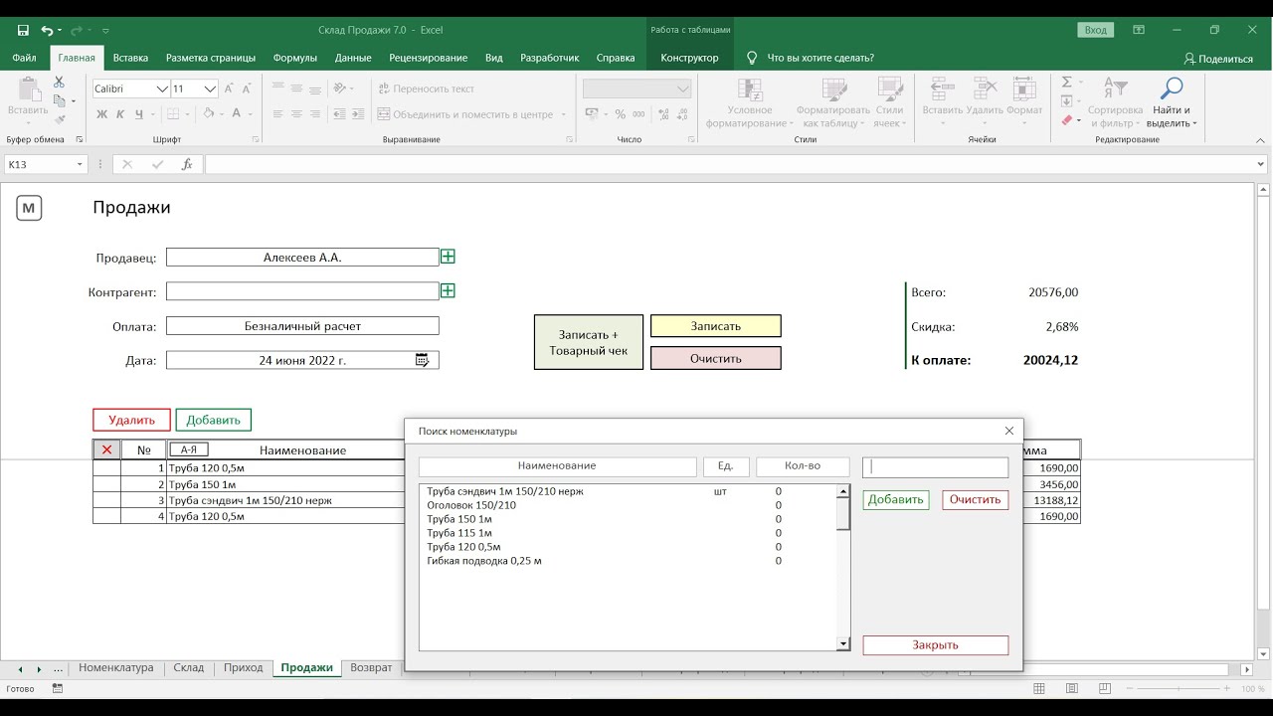Viewport: 1273px width, 716px height.
Task: Expand the font size 11 dropdown
Action: point(210,89)
